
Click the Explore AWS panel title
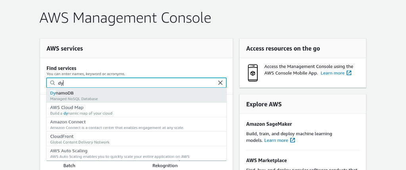[x=264, y=105]
